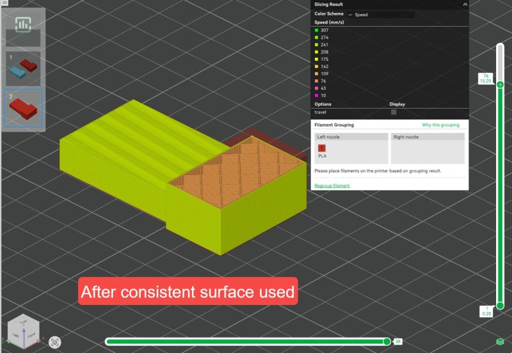Select plate 1 thumbnail
This screenshot has height=353, width=512.
point(24,68)
